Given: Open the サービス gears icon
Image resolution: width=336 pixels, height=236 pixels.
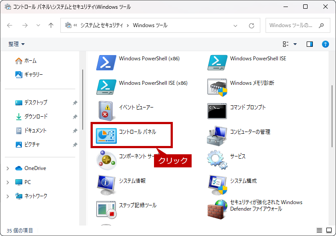Looking at the screenshot, I should click(217, 160).
